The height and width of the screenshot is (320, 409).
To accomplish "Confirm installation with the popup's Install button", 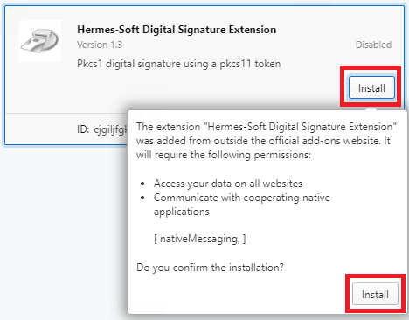I will tap(375, 294).
